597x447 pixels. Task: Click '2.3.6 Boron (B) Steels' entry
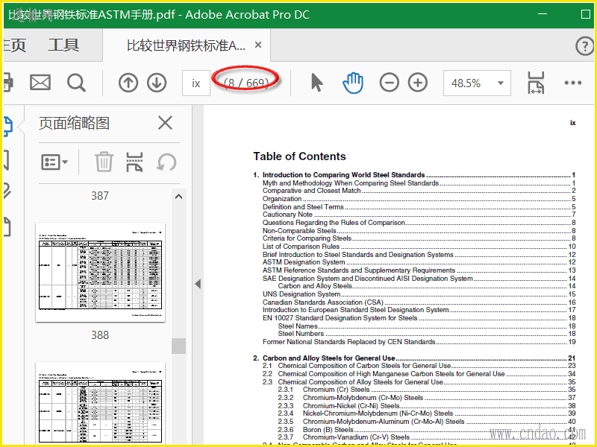pos(426,430)
